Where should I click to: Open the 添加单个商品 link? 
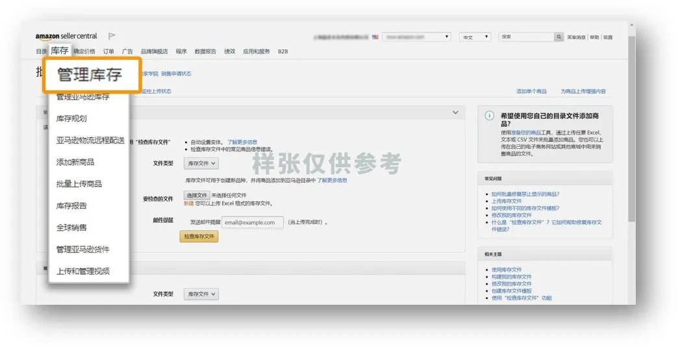pos(531,92)
